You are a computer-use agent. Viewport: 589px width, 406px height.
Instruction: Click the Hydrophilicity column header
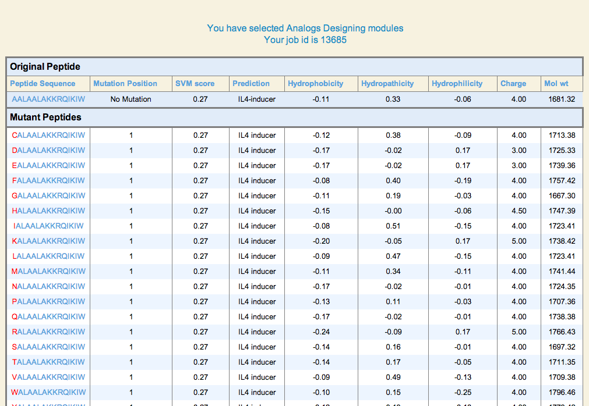pyautogui.click(x=457, y=84)
